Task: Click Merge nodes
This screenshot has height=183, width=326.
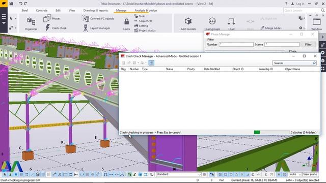Action: 271,28
